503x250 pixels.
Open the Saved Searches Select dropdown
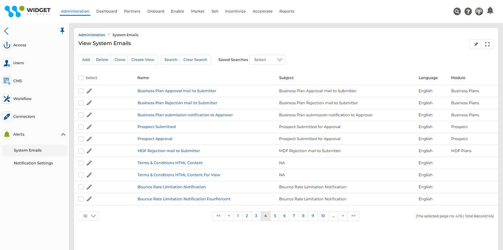tap(267, 60)
